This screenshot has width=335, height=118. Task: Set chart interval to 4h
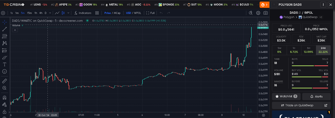click(41, 13)
